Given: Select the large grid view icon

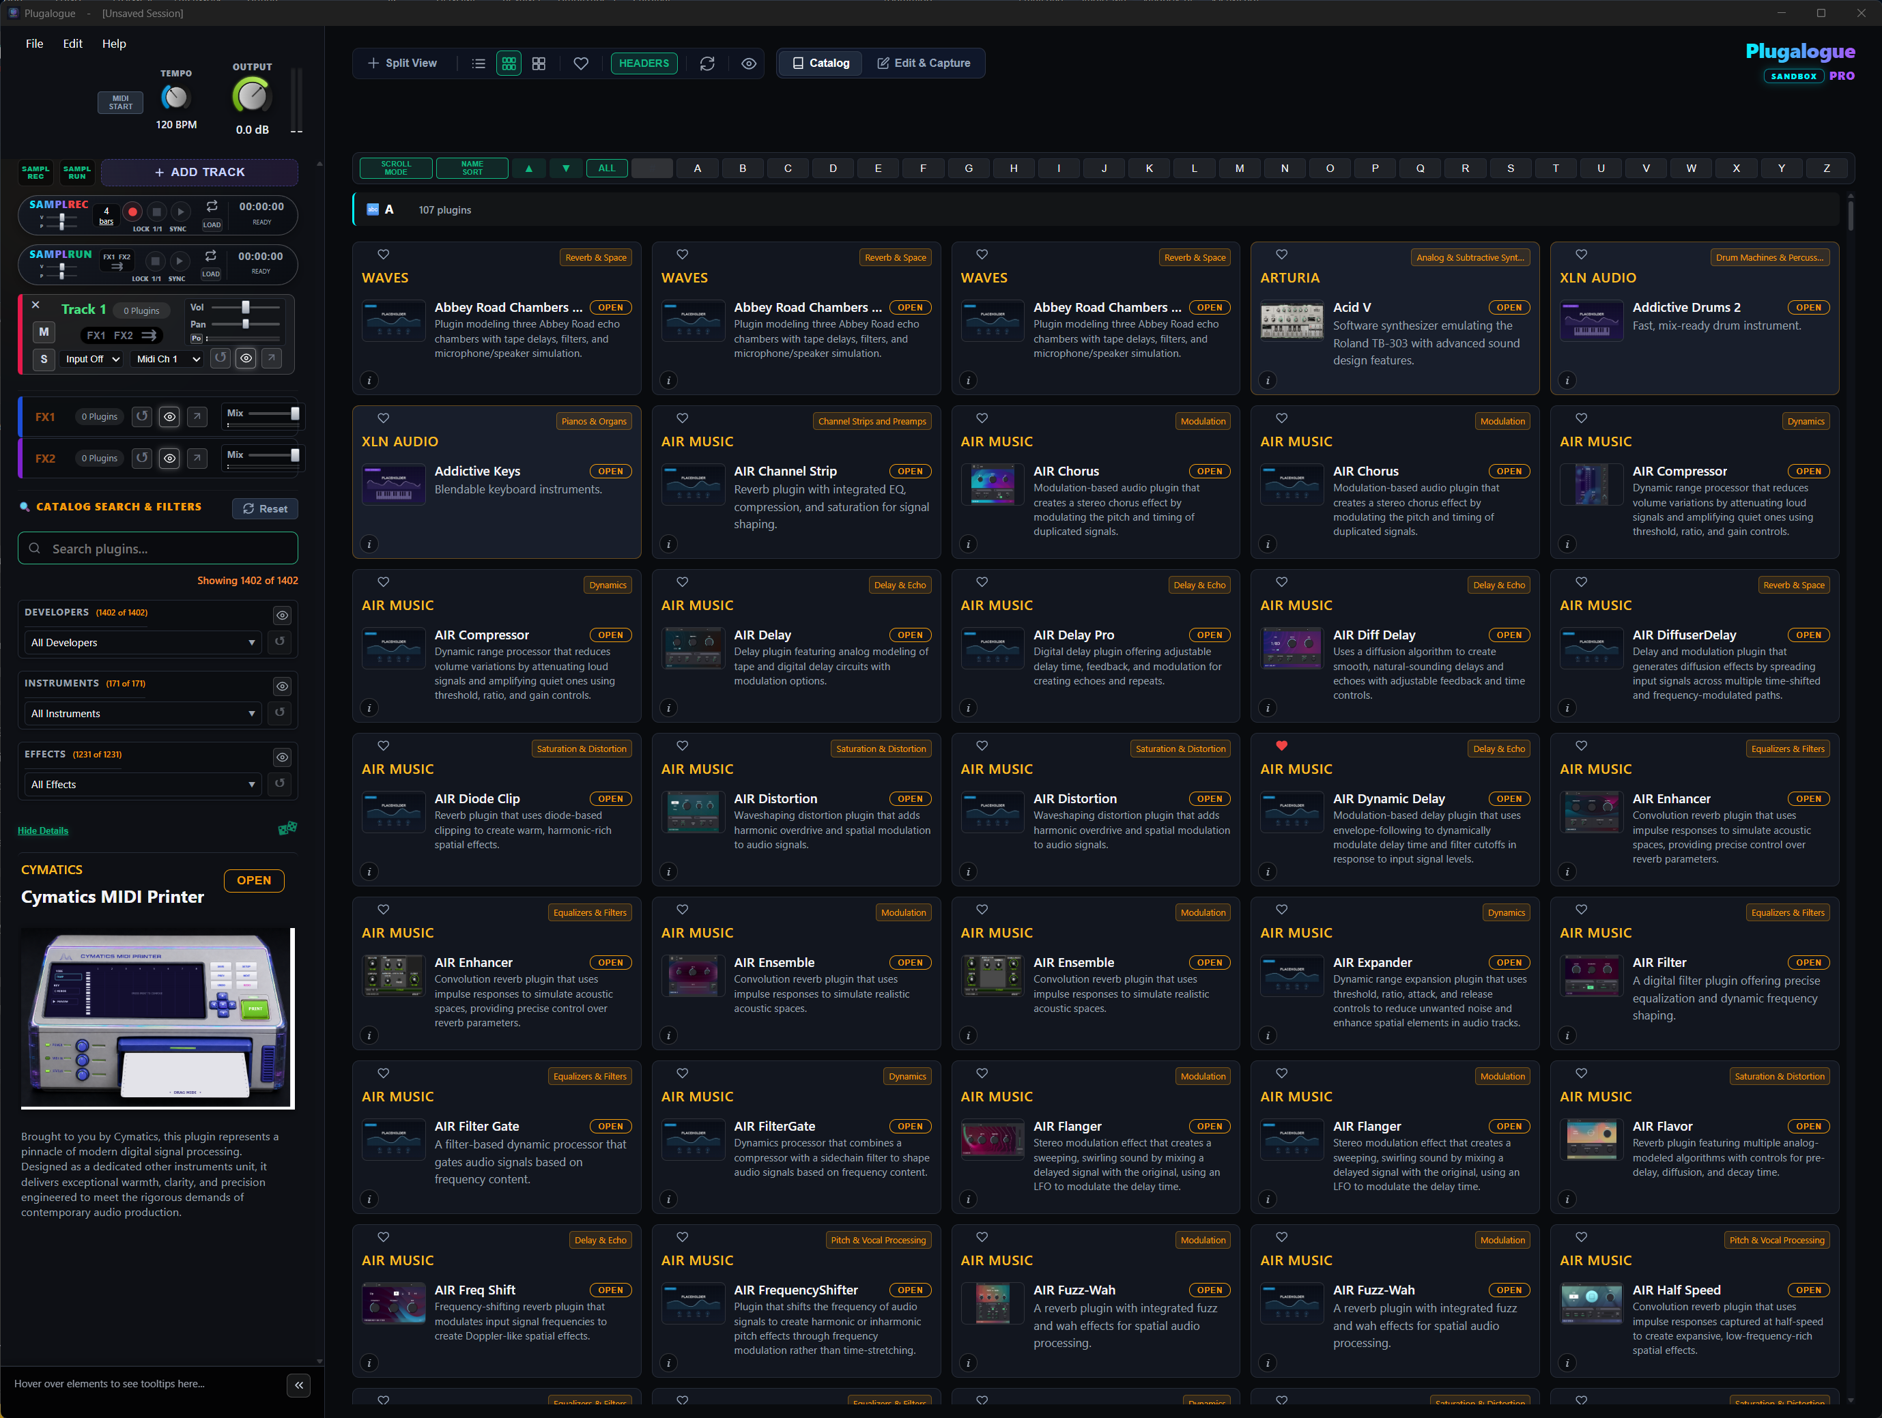Looking at the screenshot, I should (539, 63).
